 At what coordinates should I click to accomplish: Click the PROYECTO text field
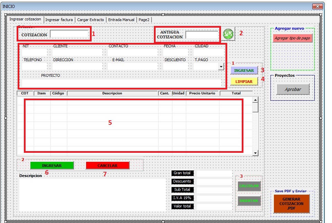pyautogui.click(x=122, y=83)
